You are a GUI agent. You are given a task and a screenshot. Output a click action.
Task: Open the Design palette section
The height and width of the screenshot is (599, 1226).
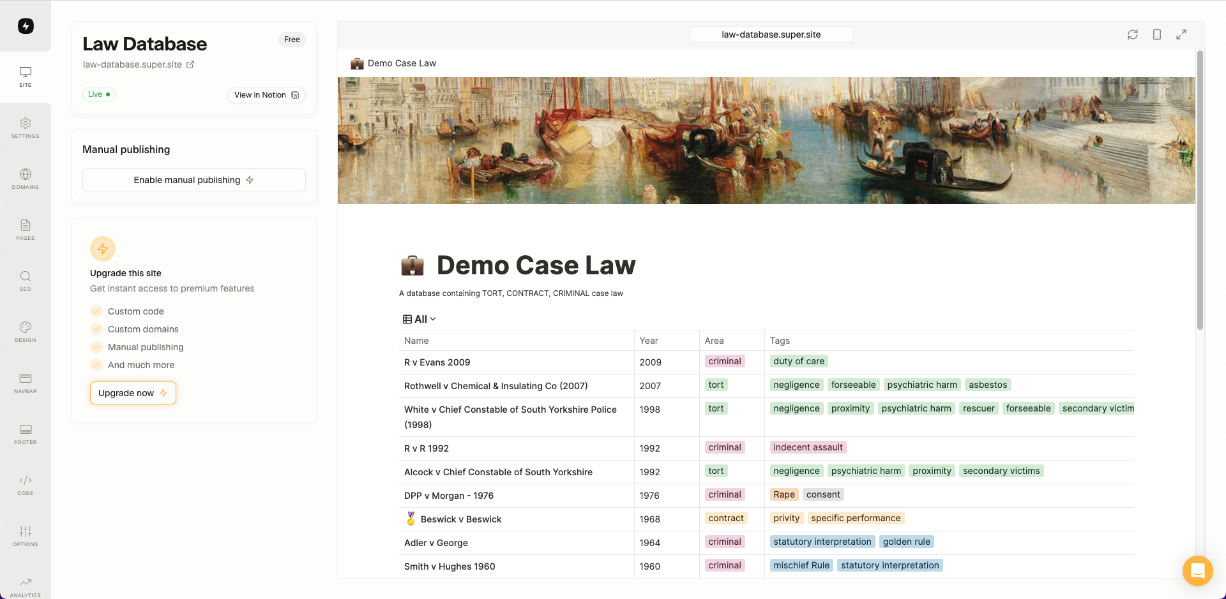26,332
